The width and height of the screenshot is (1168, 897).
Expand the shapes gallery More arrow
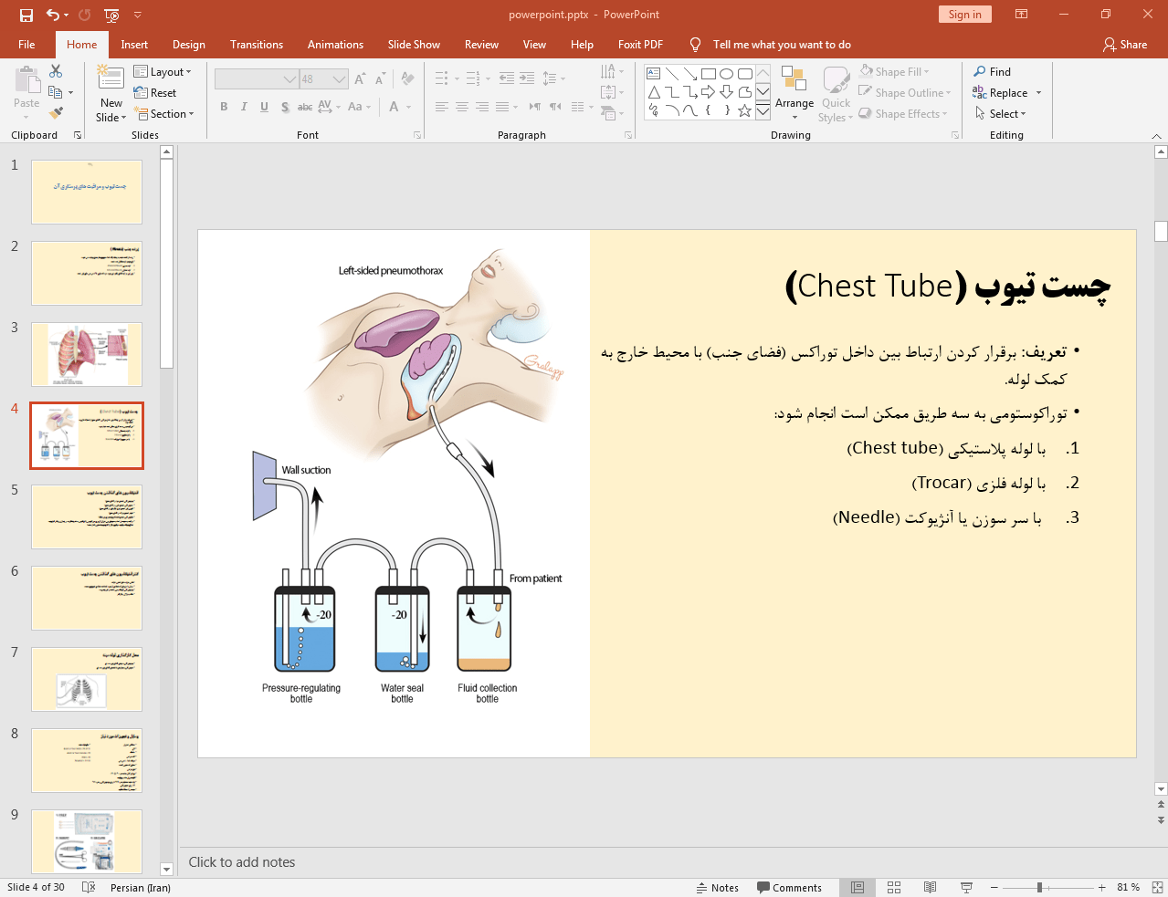click(x=763, y=112)
